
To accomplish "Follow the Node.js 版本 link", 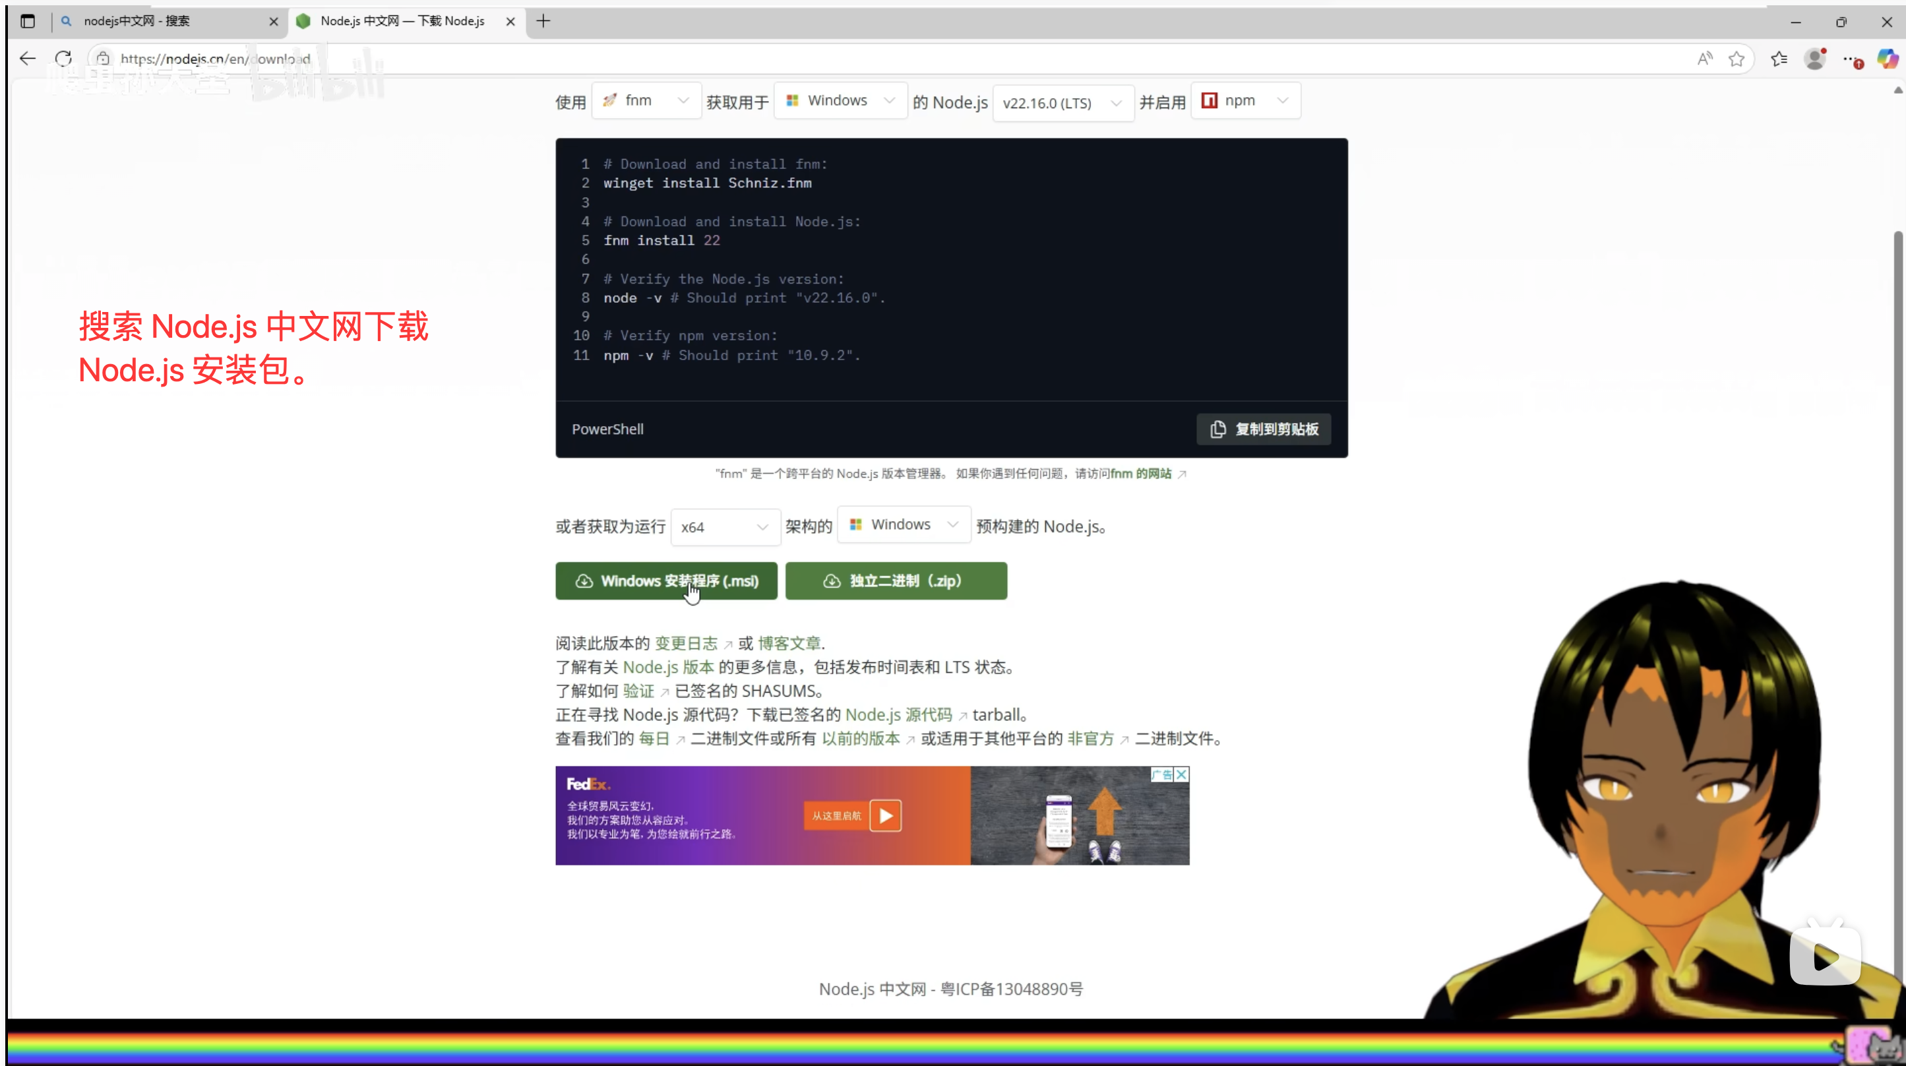I will (669, 667).
